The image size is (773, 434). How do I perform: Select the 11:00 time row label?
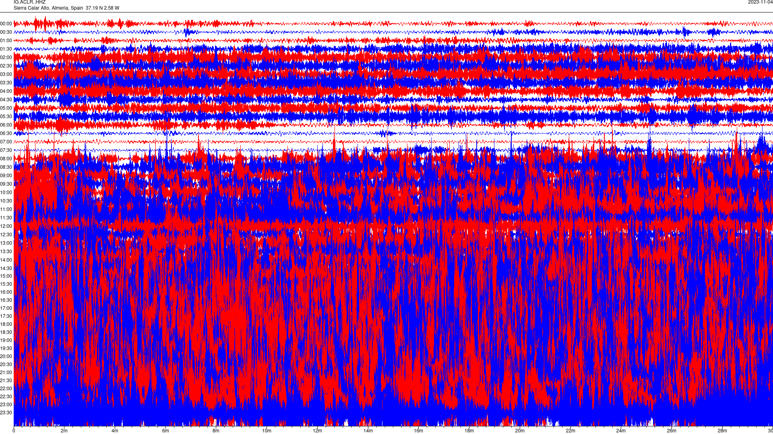click(6, 209)
